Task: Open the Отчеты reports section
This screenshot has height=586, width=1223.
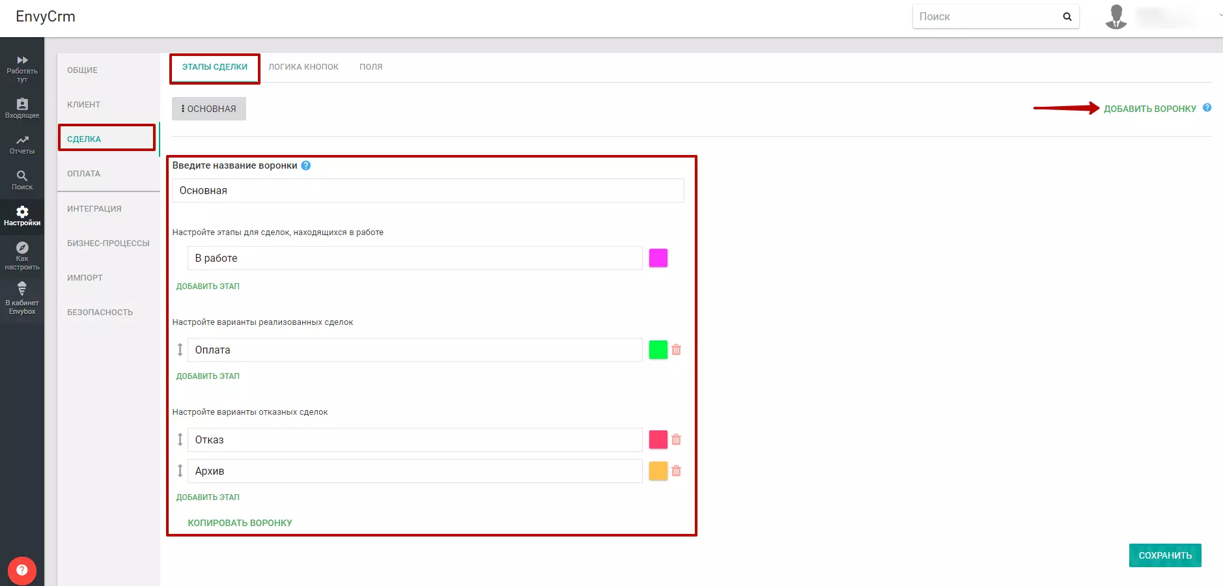Action: point(22,144)
